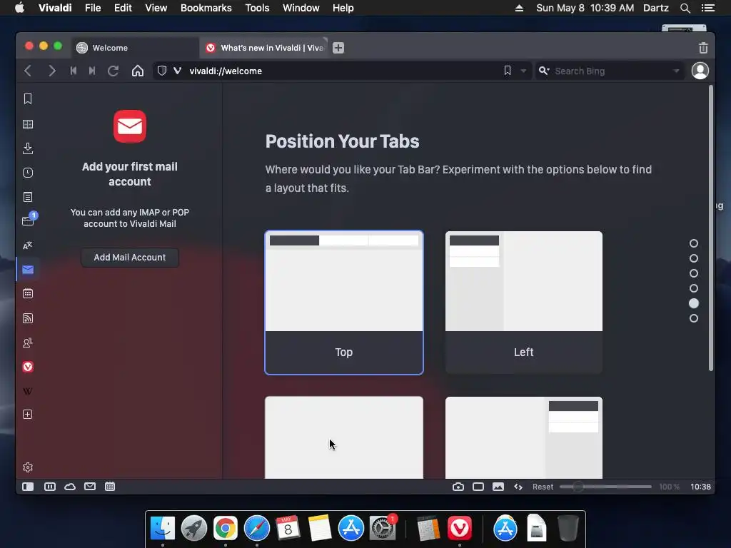The image size is (731, 548).
Task: Open the Bookmarks menu
Action: pos(206,8)
